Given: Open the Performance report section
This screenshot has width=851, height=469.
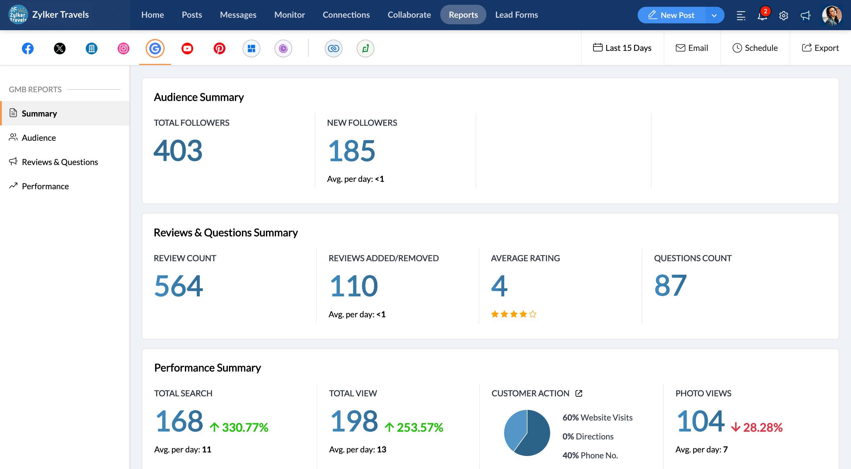Looking at the screenshot, I should point(45,186).
